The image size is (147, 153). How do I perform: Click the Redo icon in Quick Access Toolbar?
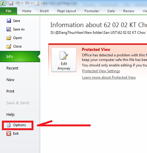[27, 3]
